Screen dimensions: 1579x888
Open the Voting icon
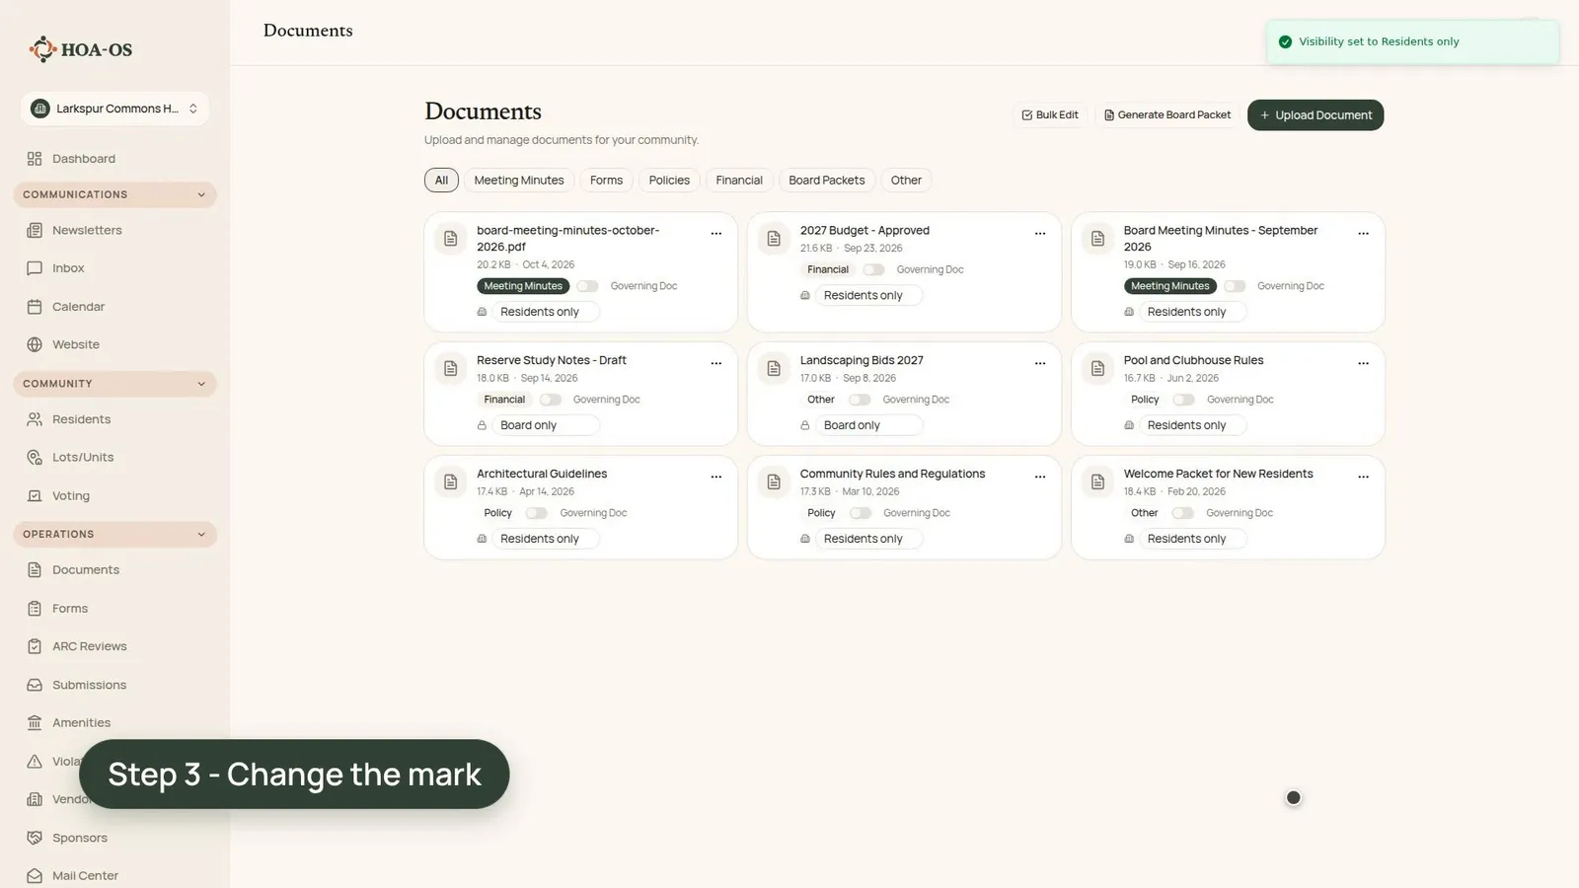35,495
